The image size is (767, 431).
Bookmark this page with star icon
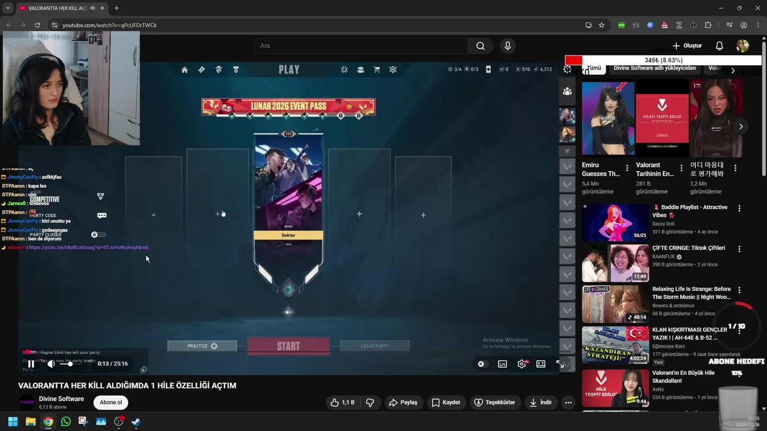pyautogui.click(x=602, y=25)
